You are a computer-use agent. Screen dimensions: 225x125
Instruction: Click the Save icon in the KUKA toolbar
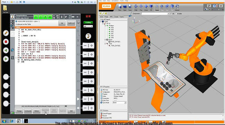point(130,7)
